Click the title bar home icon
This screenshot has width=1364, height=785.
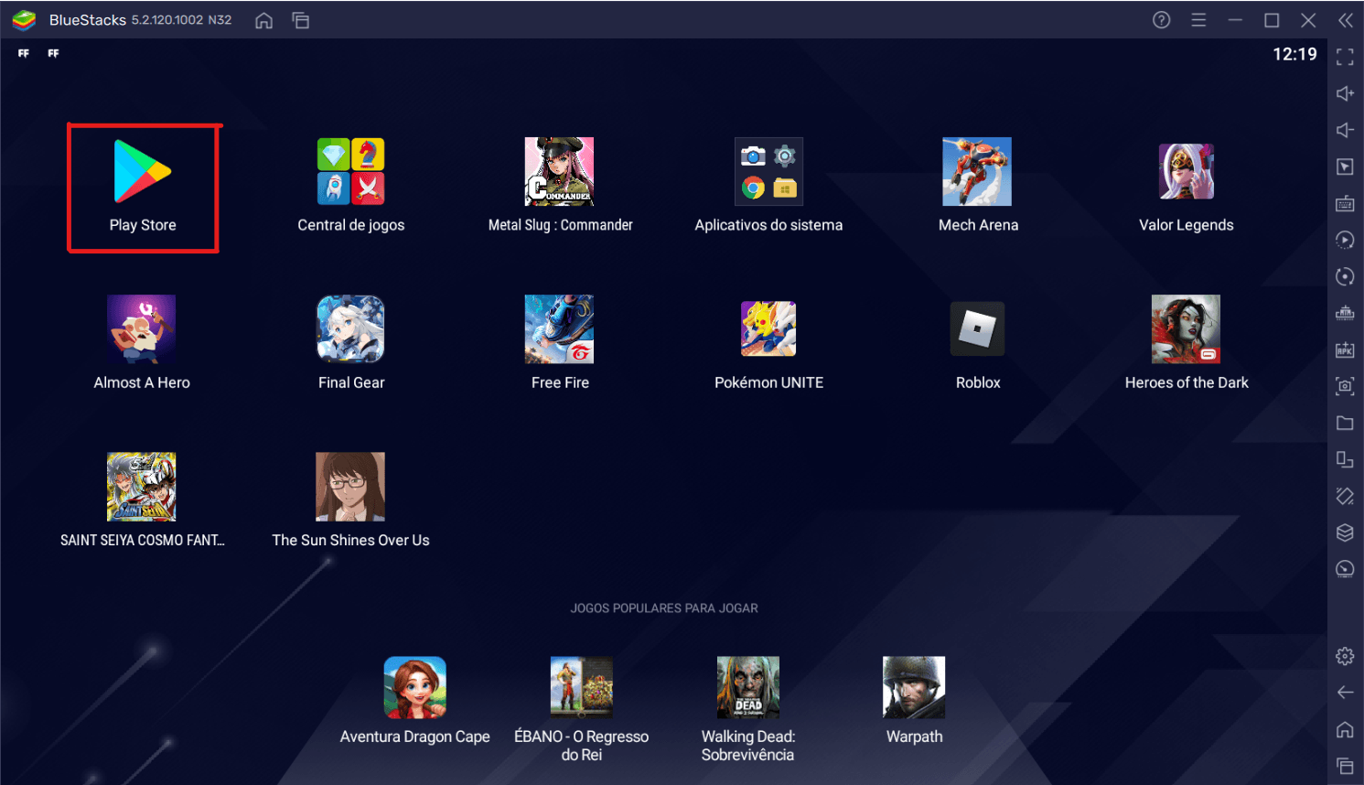264,20
